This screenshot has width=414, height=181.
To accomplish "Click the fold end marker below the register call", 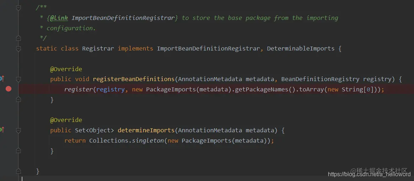I will [x=18, y=100].
